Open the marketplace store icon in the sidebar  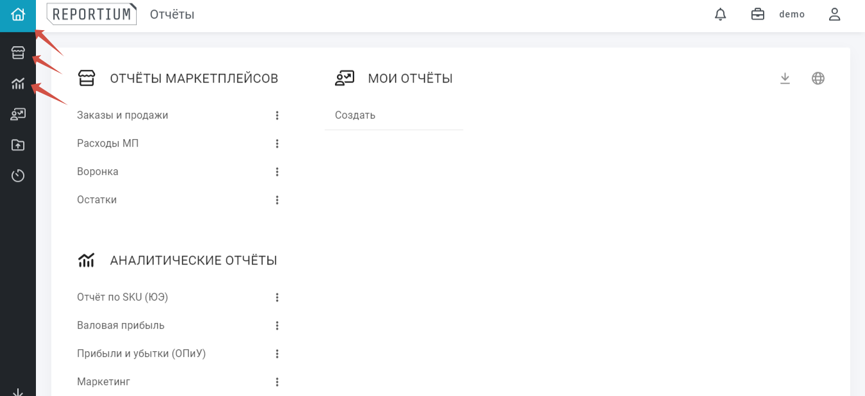18,53
